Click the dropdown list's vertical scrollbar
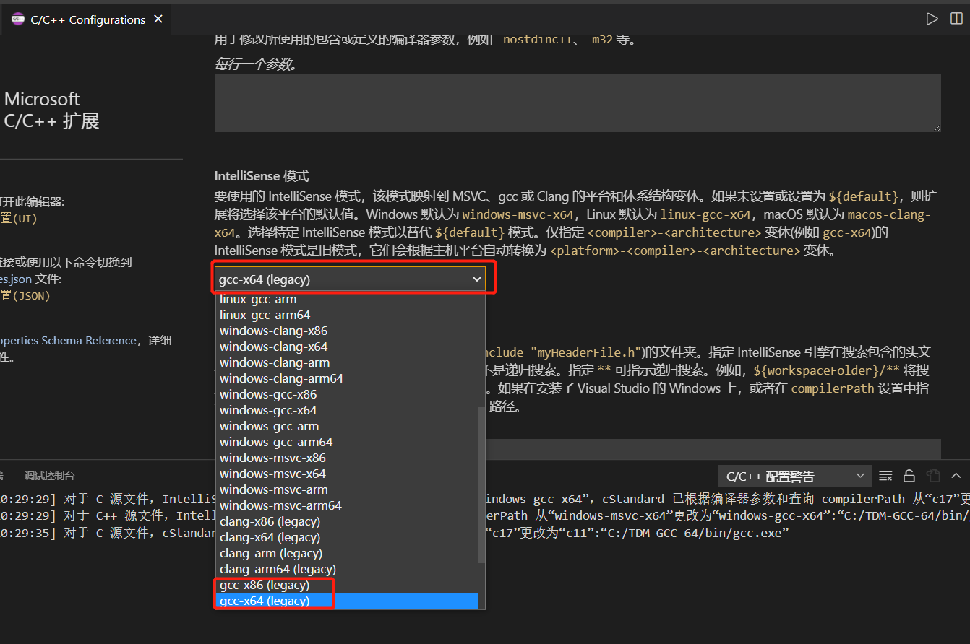Viewport: 970px width, 644px height. pyautogui.click(x=481, y=485)
